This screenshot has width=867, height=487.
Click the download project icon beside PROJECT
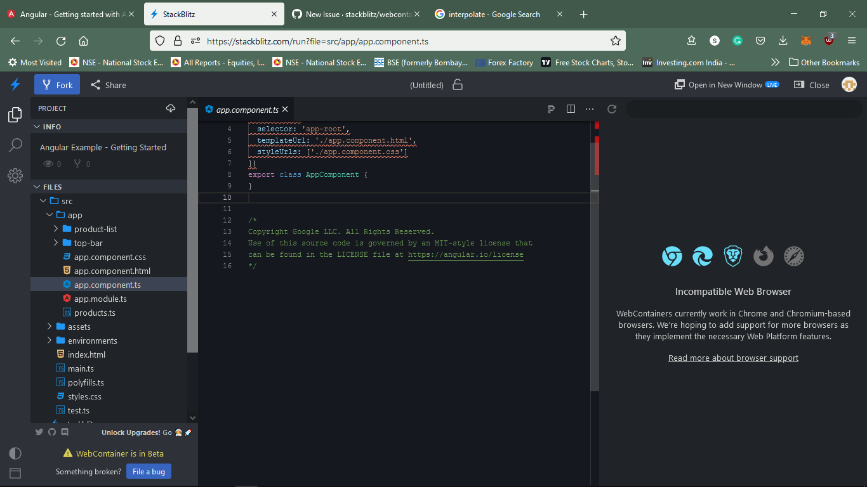(171, 108)
